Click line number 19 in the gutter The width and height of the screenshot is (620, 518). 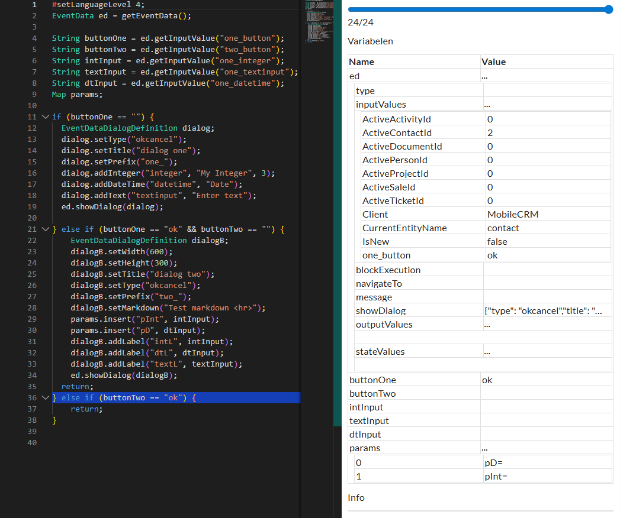(32, 207)
